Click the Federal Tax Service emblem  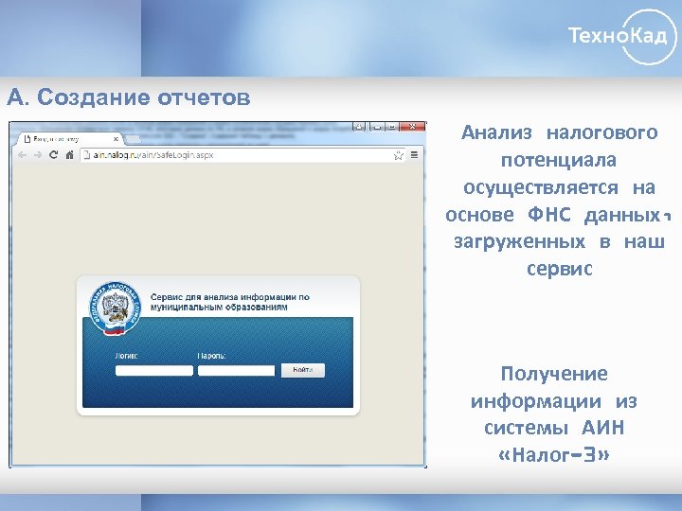click(116, 308)
